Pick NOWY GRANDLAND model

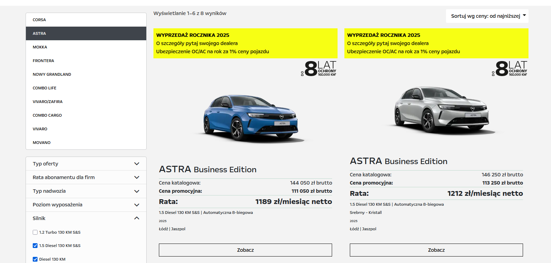click(52, 74)
